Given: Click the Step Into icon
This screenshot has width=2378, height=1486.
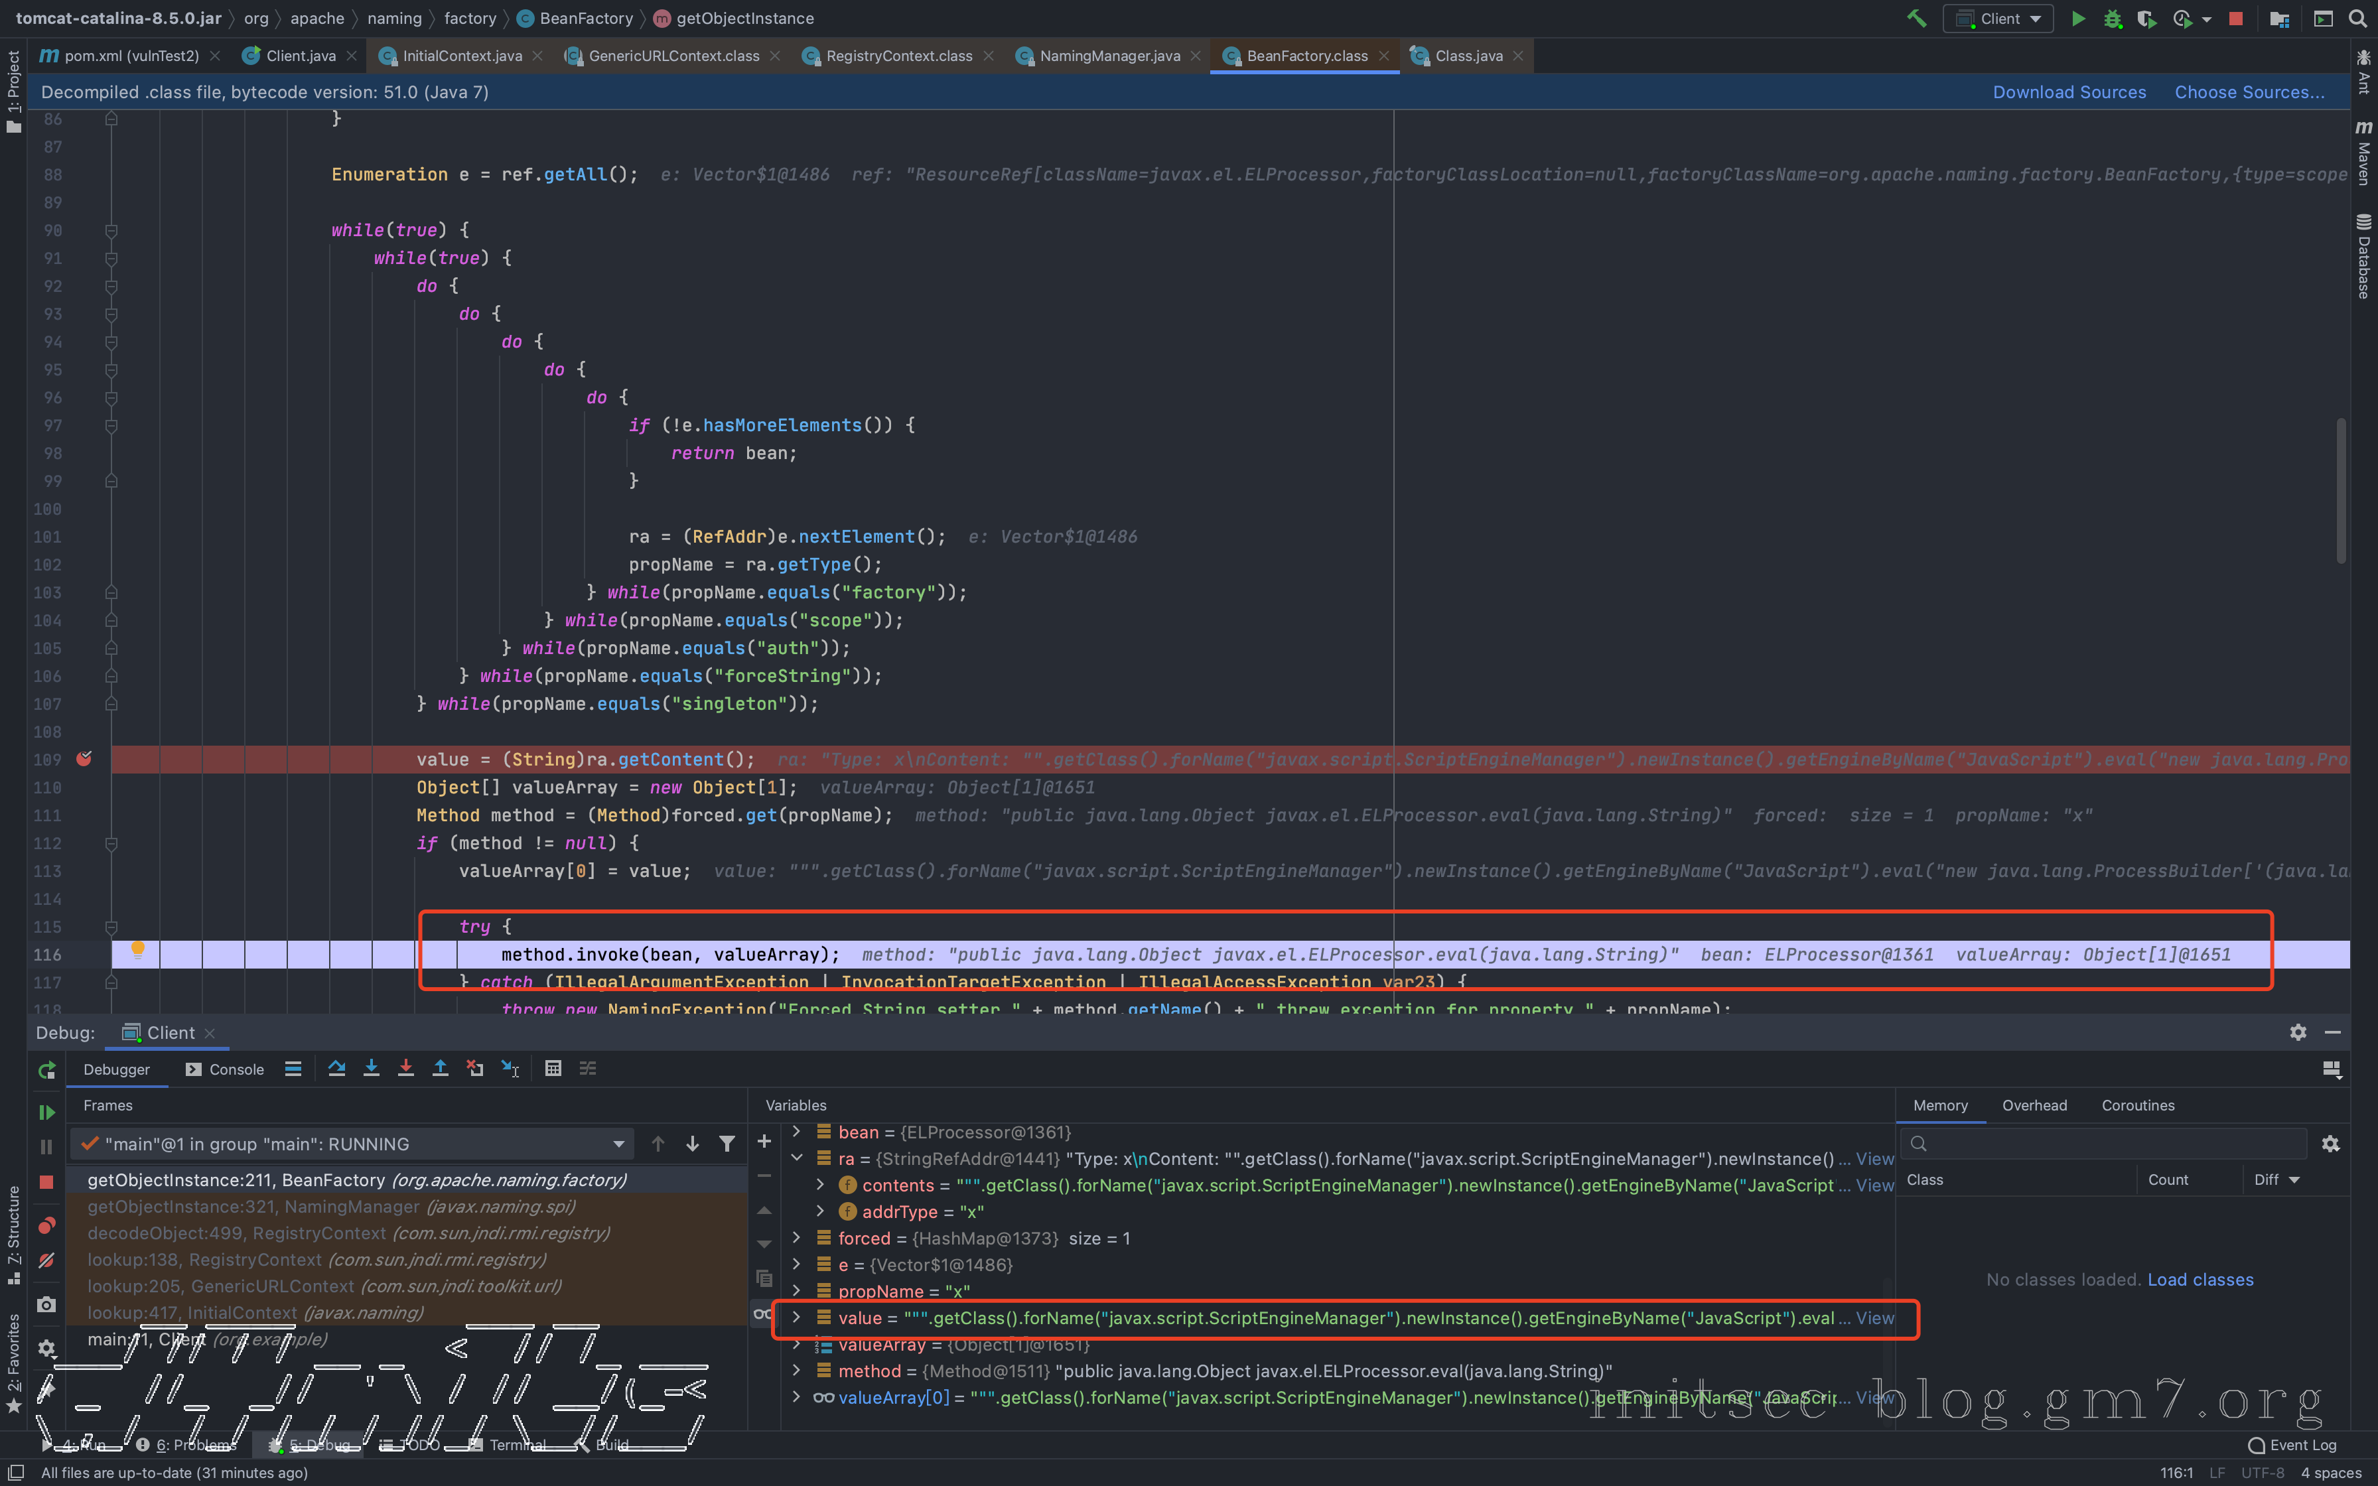Looking at the screenshot, I should pyautogui.click(x=372, y=1068).
